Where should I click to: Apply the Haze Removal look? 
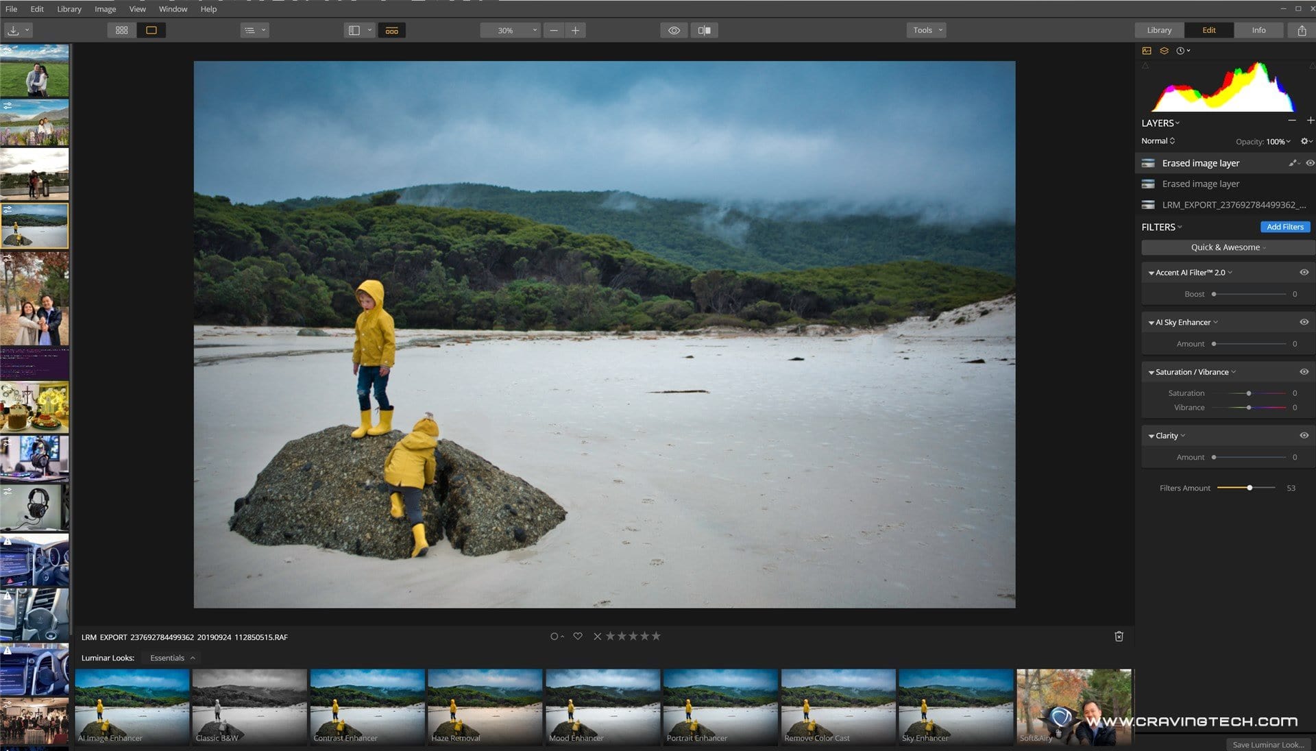(x=485, y=707)
